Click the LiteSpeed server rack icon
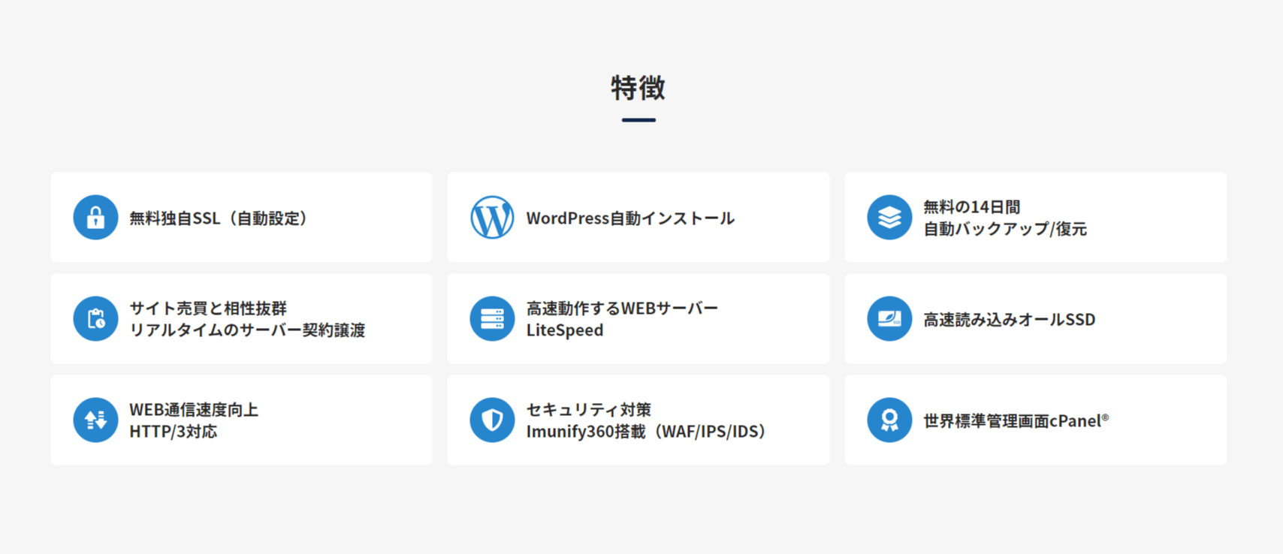Viewport: 1283px width, 554px height. pos(492,319)
